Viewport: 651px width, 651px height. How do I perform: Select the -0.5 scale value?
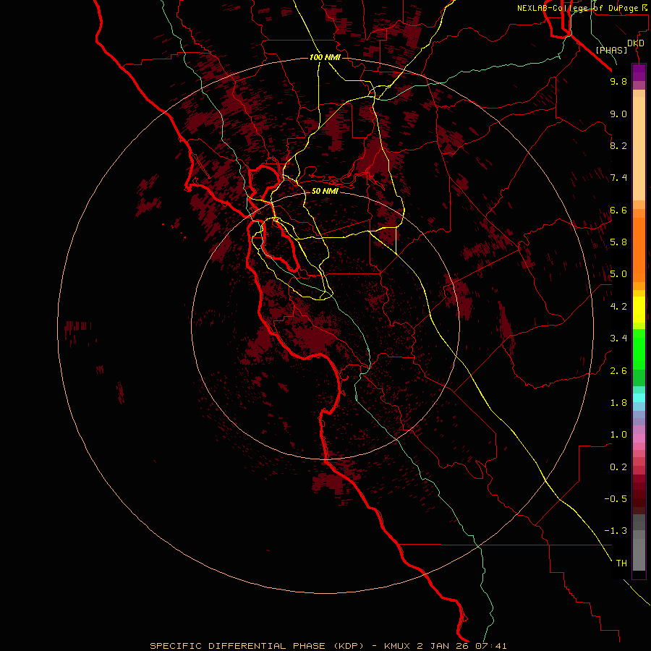point(616,499)
